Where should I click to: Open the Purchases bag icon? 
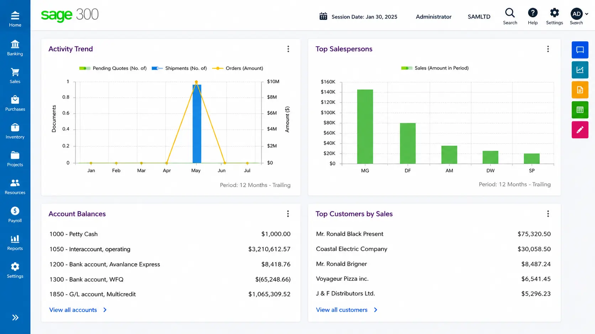pos(15,100)
